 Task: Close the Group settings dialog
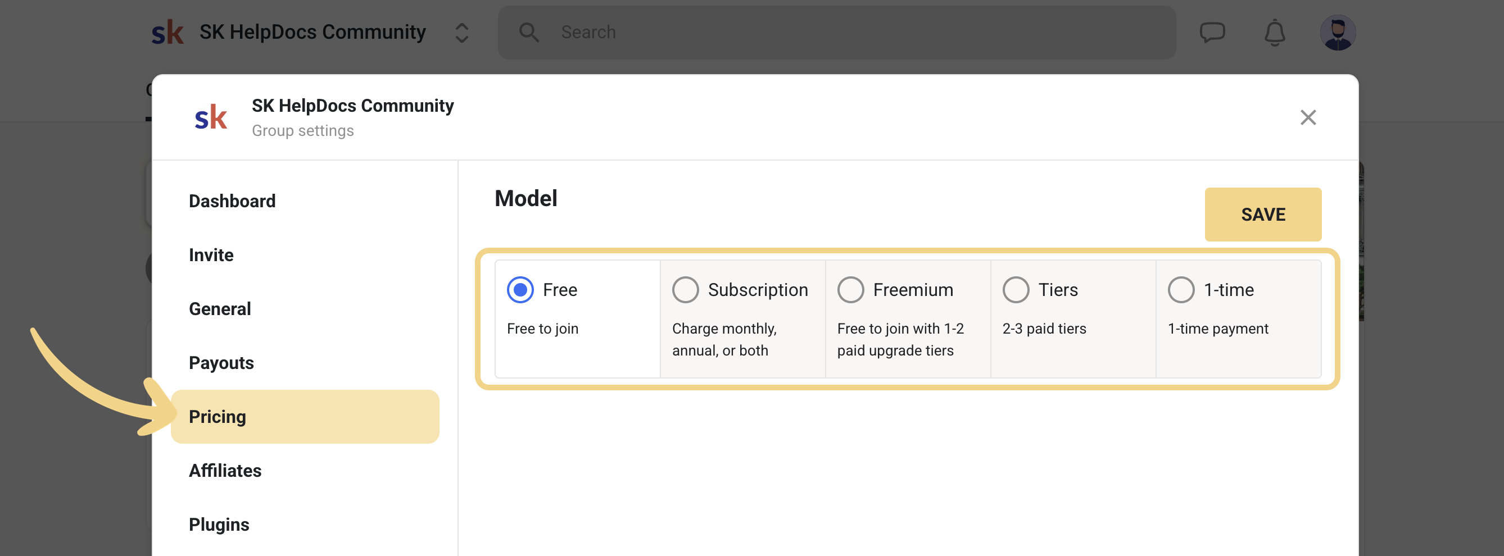coord(1308,117)
